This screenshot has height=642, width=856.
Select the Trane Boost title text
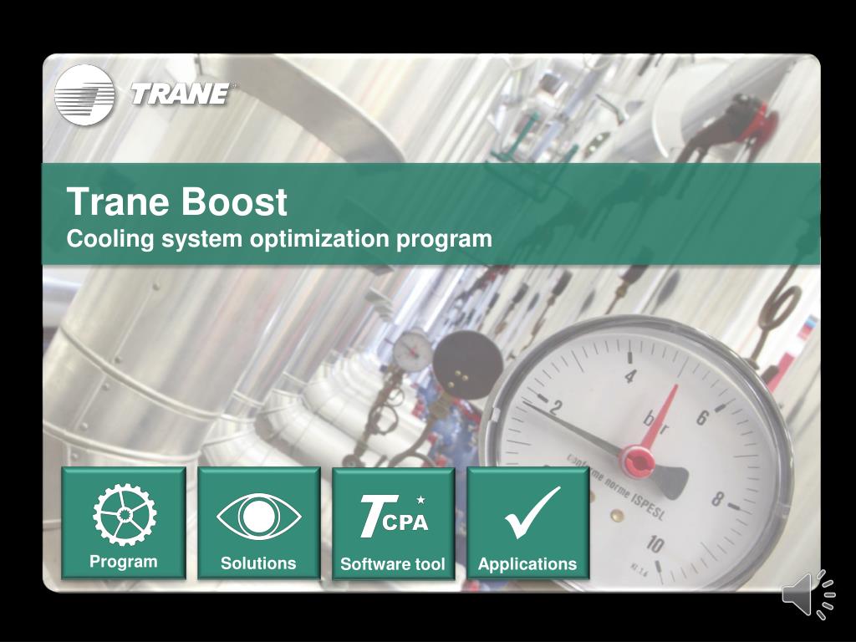[177, 201]
